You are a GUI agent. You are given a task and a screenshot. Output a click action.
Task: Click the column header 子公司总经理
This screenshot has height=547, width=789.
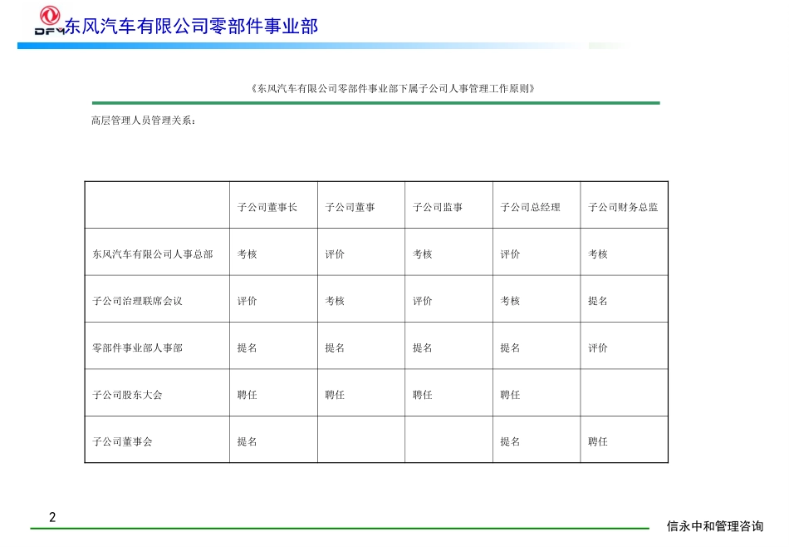pyautogui.click(x=530, y=207)
